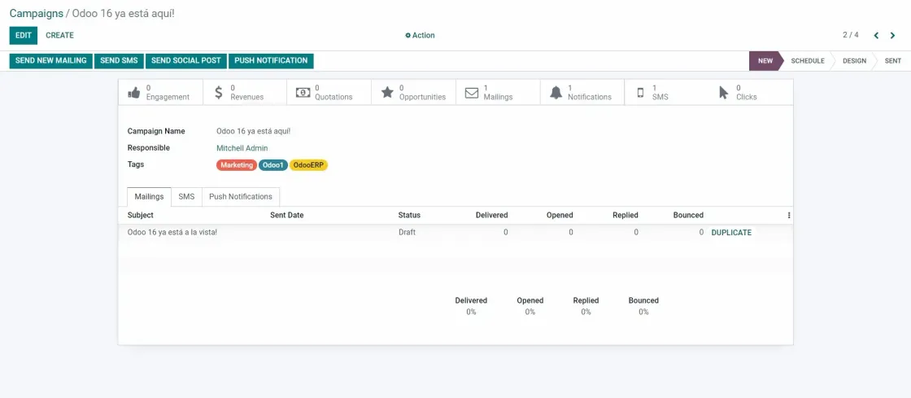Viewport: 911px width, 398px height.
Task: Open the Mitchell Admin responsible link
Action: [x=242, y=148]
